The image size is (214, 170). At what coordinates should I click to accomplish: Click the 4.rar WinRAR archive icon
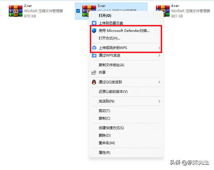pos(163,11)
